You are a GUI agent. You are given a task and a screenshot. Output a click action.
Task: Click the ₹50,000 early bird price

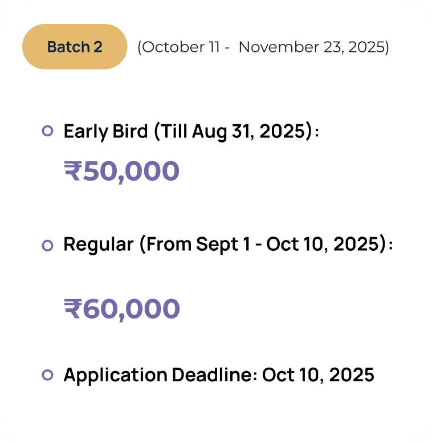click(x=122, y=171)
